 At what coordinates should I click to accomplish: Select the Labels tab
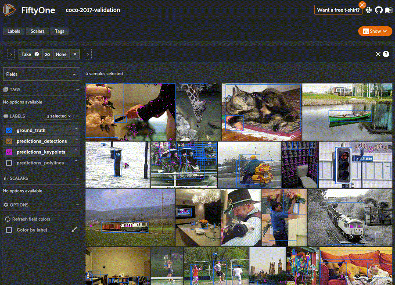14,31
